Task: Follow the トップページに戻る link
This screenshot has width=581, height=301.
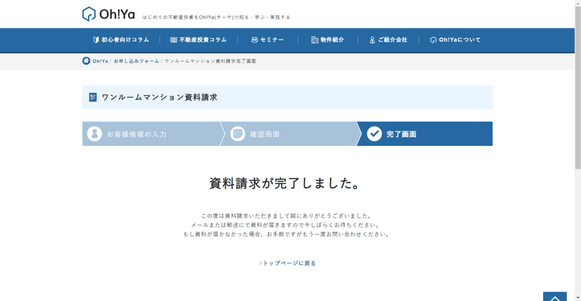Action: click(287, 263)
